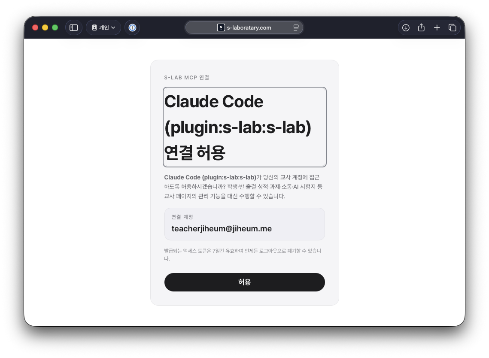Select the s-laboratary.com address bar
Image resolution: width=489 pixels, height=358 pixels.
(244, 28)
